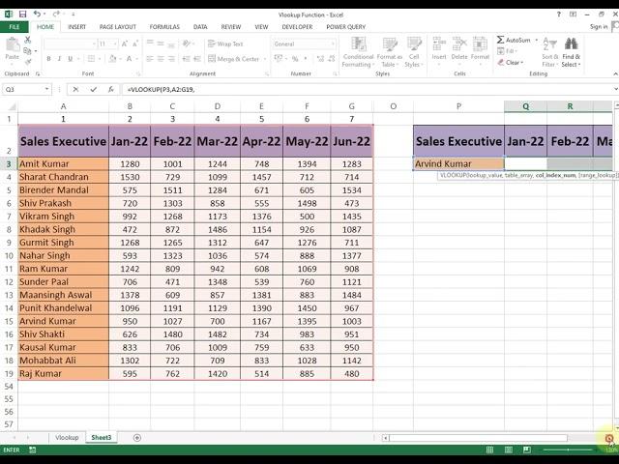Open the FILE tab
This screenshot has height=464, width=619.
tap(15, 27)
